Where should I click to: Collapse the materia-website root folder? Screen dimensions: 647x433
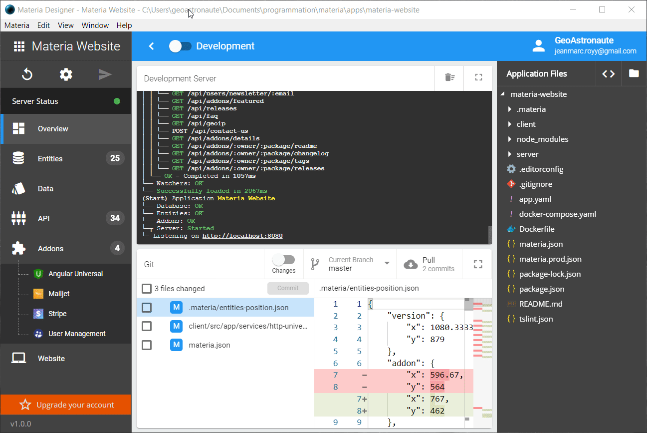click(502, 94)
